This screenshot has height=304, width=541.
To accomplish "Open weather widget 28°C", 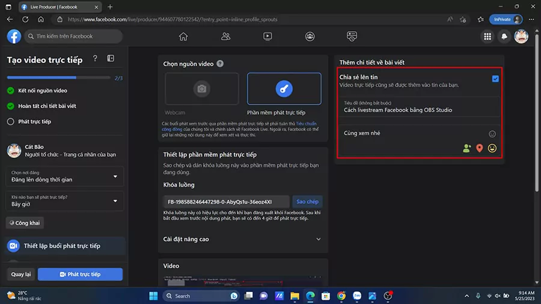I will [x=24, y=296].
